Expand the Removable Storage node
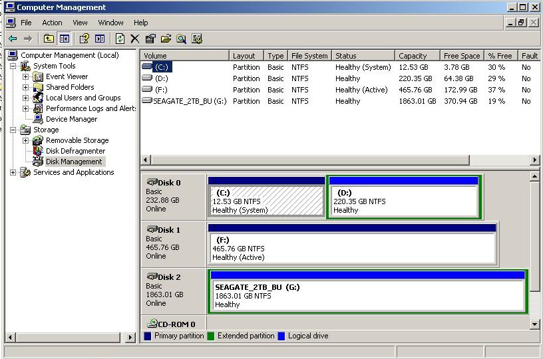The height and width of the screenshot is (359, 543). [x=26, y=140]
